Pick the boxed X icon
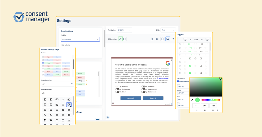The height and width of the screenshot is (137, 262). click(45, 105)
